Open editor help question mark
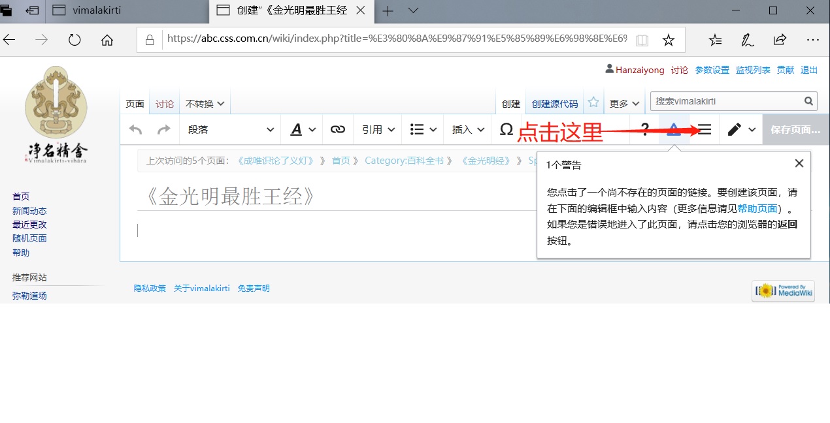This screenshot has height=423, width=830. [645, 129]
